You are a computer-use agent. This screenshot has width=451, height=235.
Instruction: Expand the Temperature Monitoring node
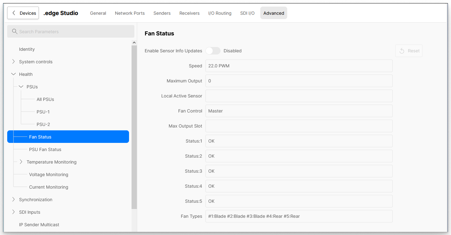21,162
